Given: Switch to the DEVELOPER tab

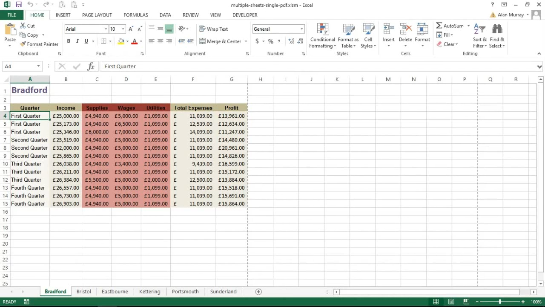Looking at the screenshot, I should pyautogui.click(x=245, y=15).
